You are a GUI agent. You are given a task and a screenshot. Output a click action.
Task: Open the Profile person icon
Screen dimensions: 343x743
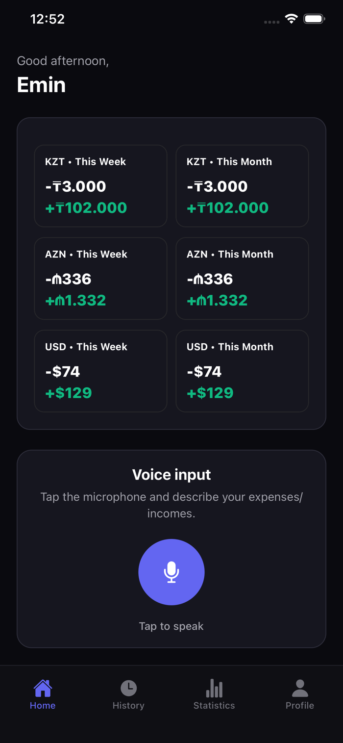[x=300, y=688]
